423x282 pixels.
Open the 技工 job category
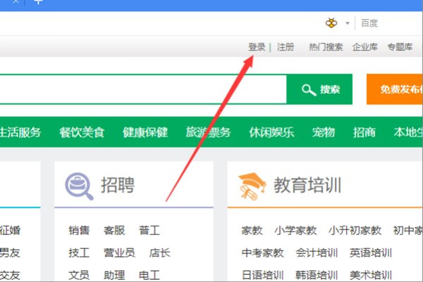(x=79, y=253)
